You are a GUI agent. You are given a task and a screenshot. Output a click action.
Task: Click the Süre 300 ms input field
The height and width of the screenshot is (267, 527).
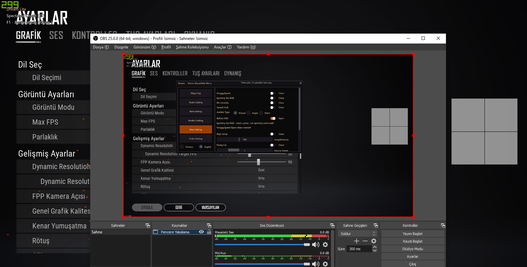359,249
